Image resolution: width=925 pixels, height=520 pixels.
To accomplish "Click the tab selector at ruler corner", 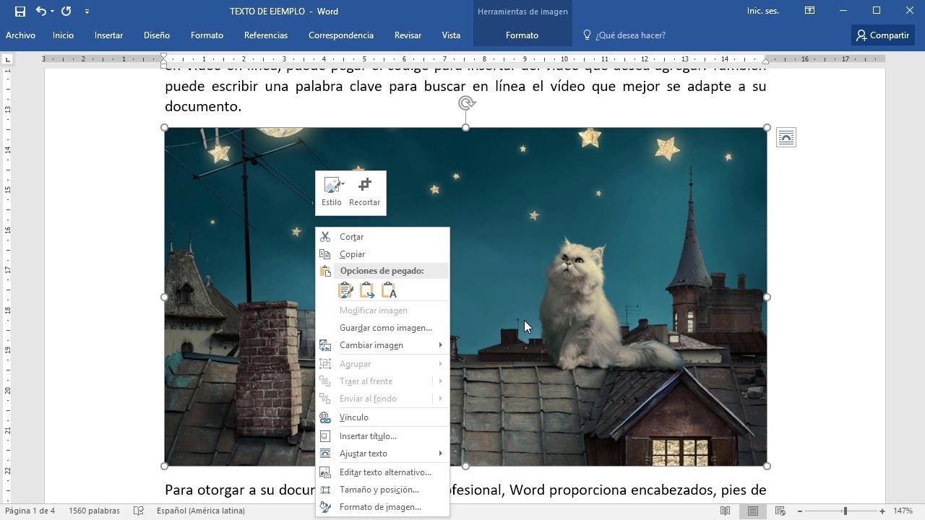I will [x=8, y=59].
